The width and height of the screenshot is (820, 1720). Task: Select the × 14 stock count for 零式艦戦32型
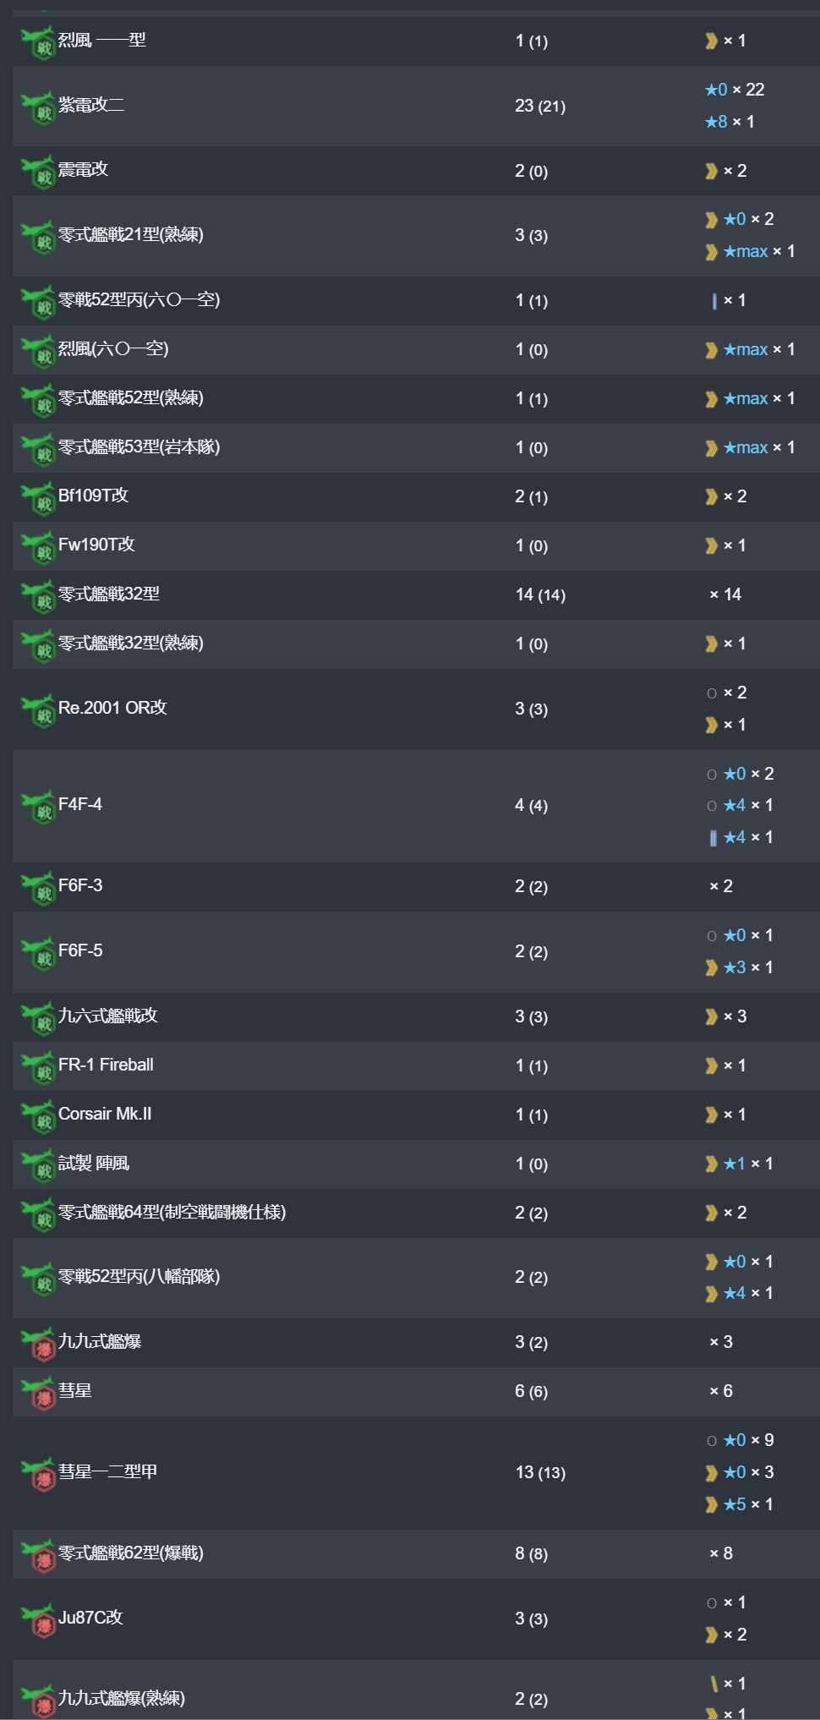(x=725, y=594)
